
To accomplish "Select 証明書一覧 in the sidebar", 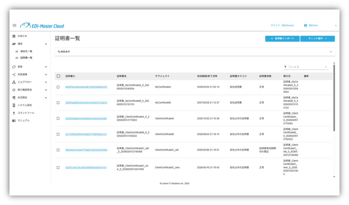I will point(26,58).
